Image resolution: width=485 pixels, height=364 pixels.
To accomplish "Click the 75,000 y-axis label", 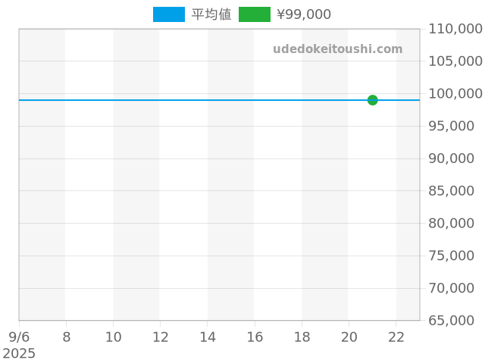I will [455, 256].
